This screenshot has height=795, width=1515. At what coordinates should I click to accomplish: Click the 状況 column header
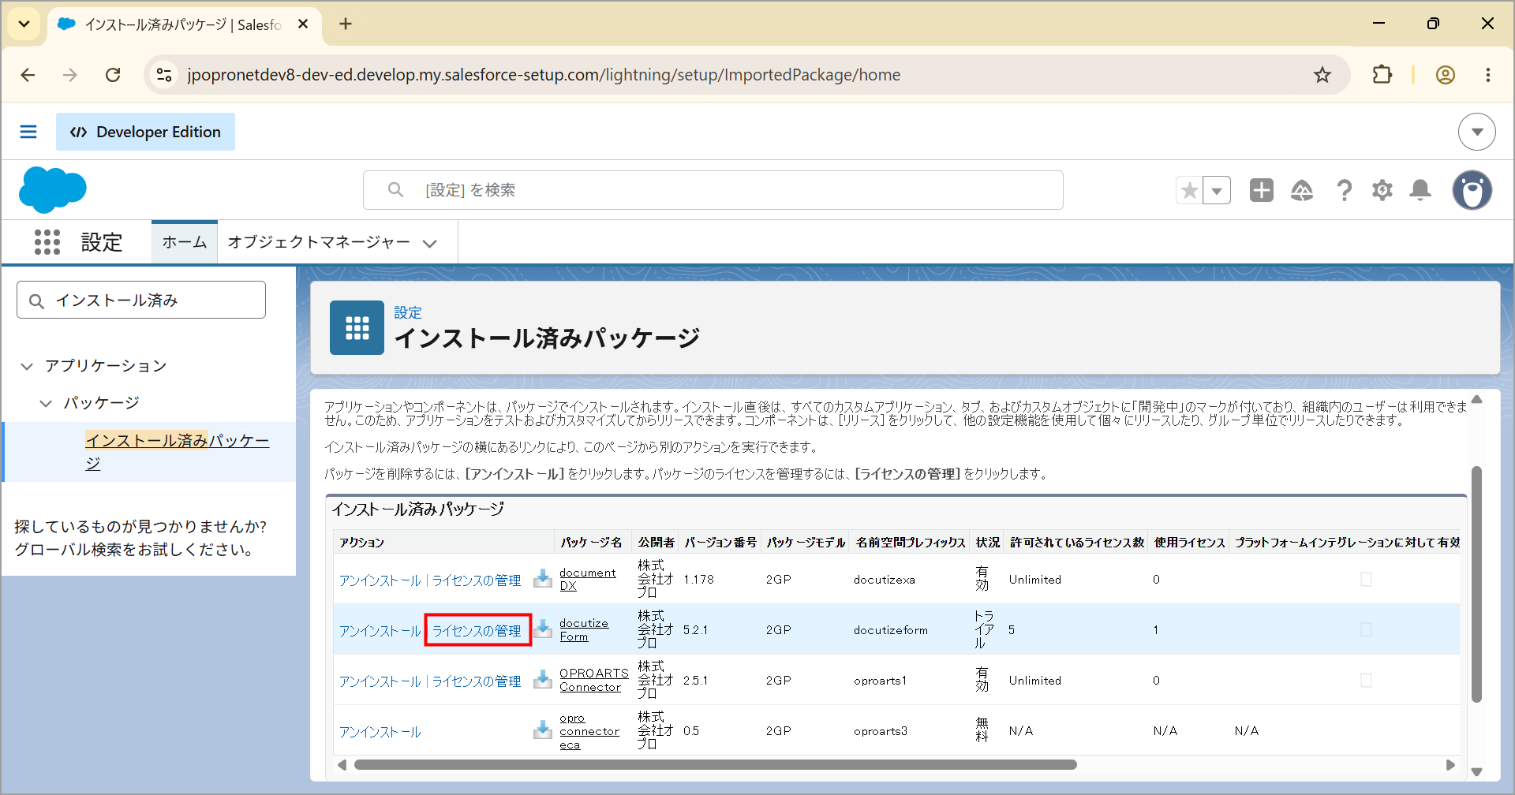(987, 542)
